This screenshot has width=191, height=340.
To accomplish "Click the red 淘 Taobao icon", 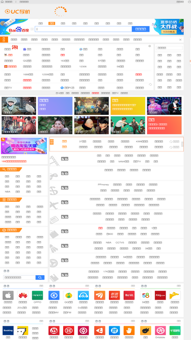I will tap(15, 47).
